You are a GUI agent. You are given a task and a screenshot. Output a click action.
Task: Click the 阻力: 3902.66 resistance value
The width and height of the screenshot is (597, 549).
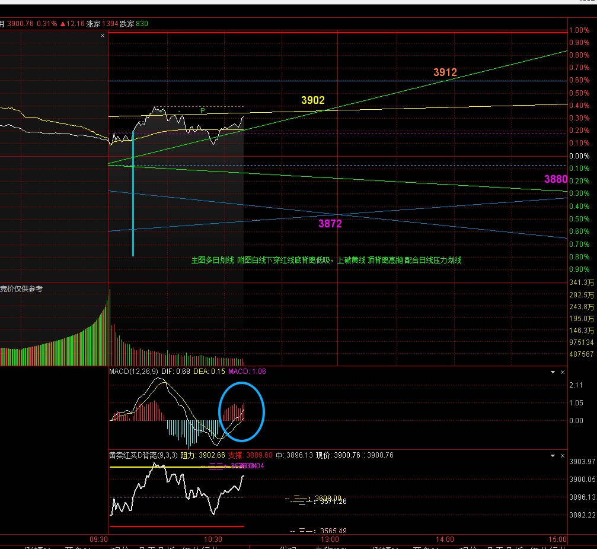coord(203,455)
